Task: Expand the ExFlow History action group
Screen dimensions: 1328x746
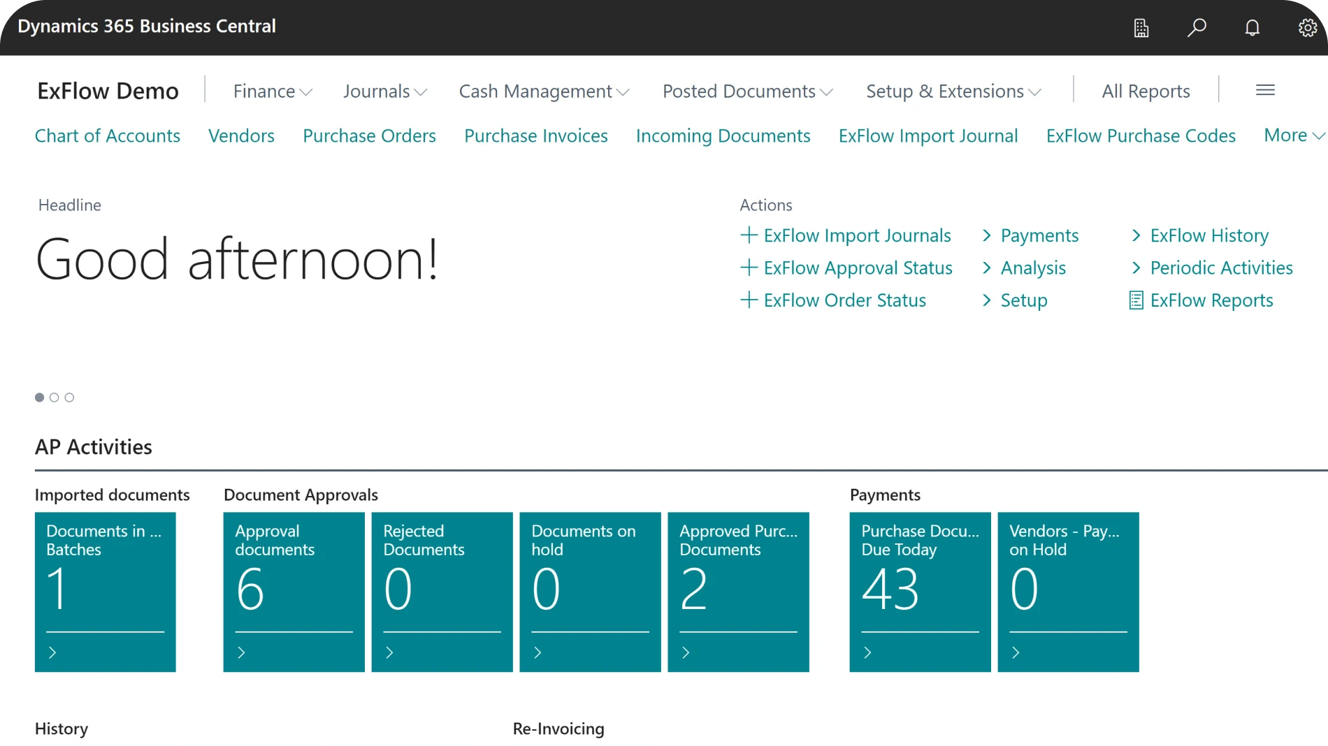Action: coord(1200,235)
